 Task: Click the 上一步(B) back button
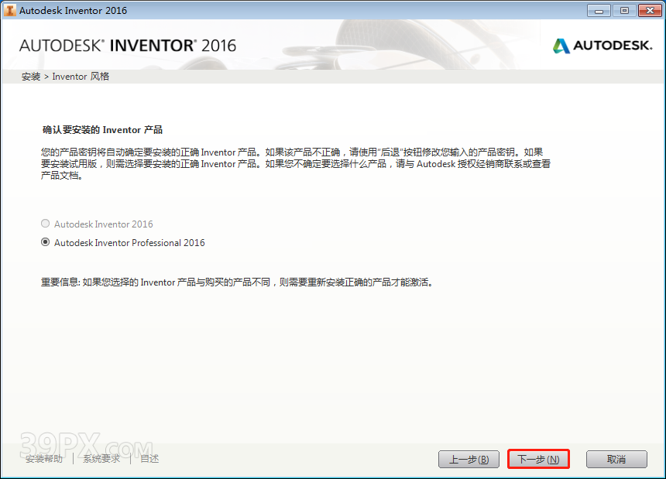pos(469,458)
